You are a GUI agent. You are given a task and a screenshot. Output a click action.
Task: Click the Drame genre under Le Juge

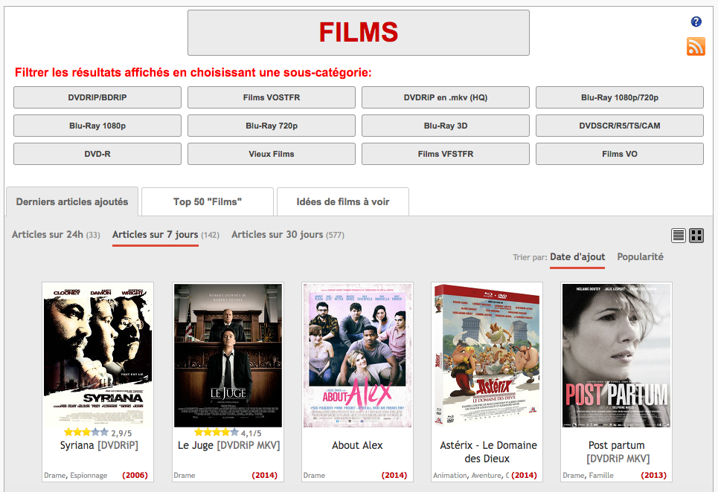[185, 476]
